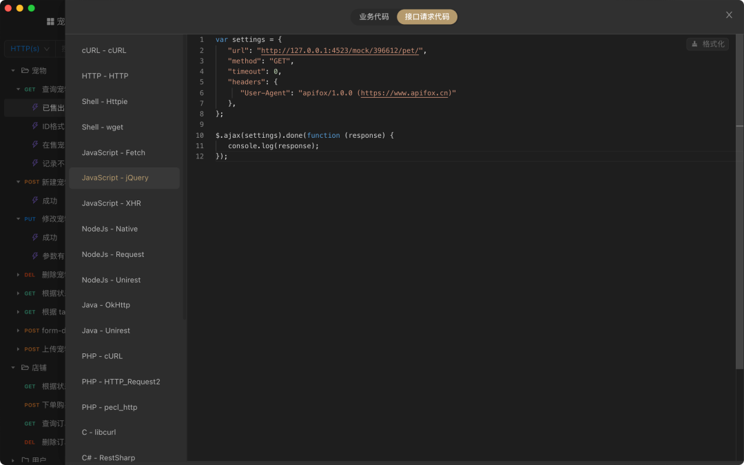Viewport: 744px width, 465px height.
Task: Choose Java - Unirest generator
Action: pos(124,331)
